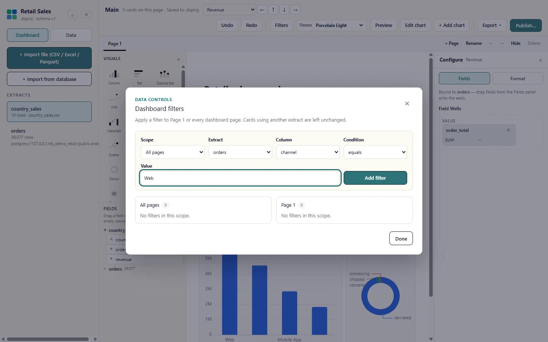Collapse the left sidebar double-chevron button
Viewport: 548px width, 342px height.
click(86, 14)
